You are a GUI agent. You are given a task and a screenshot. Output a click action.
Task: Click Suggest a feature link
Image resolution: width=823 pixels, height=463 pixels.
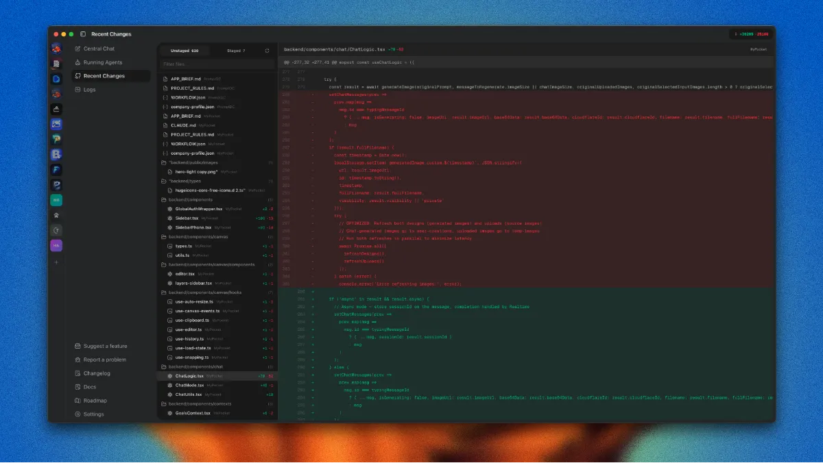point(104,346)
